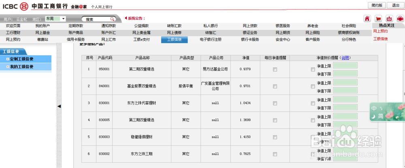Click red 工银信使 link under 热点关注
Screen dimensions: 405x168
380,39
